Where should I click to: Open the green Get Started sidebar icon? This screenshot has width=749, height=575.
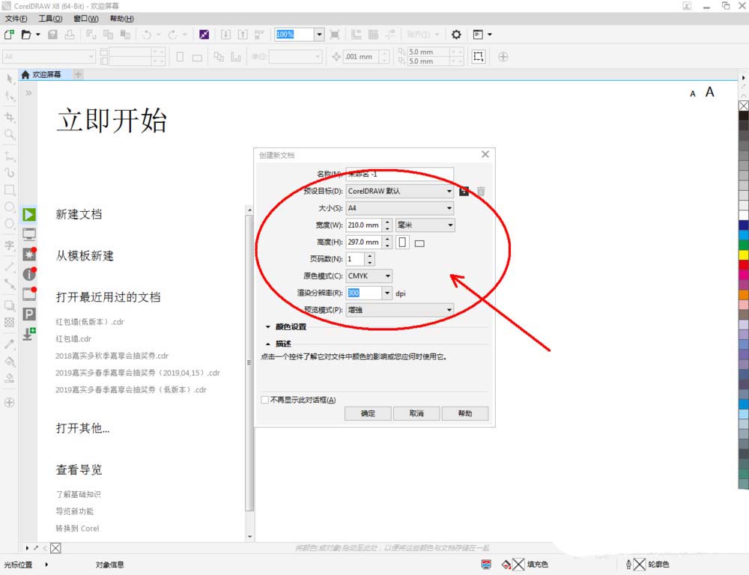[x=29, y=215]
